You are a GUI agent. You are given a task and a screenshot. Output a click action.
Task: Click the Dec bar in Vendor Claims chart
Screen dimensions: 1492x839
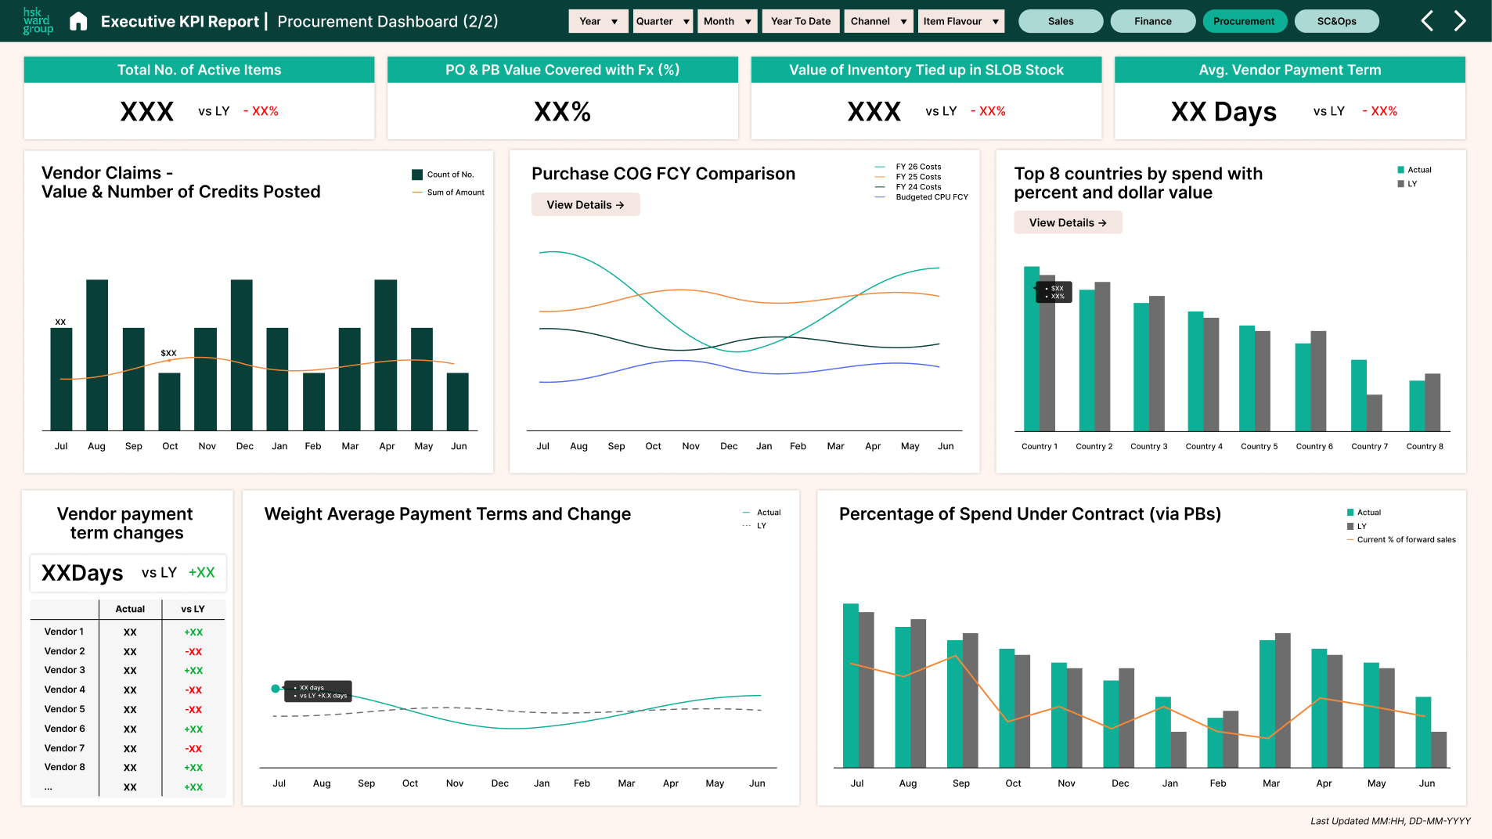[x=242, y=355]
